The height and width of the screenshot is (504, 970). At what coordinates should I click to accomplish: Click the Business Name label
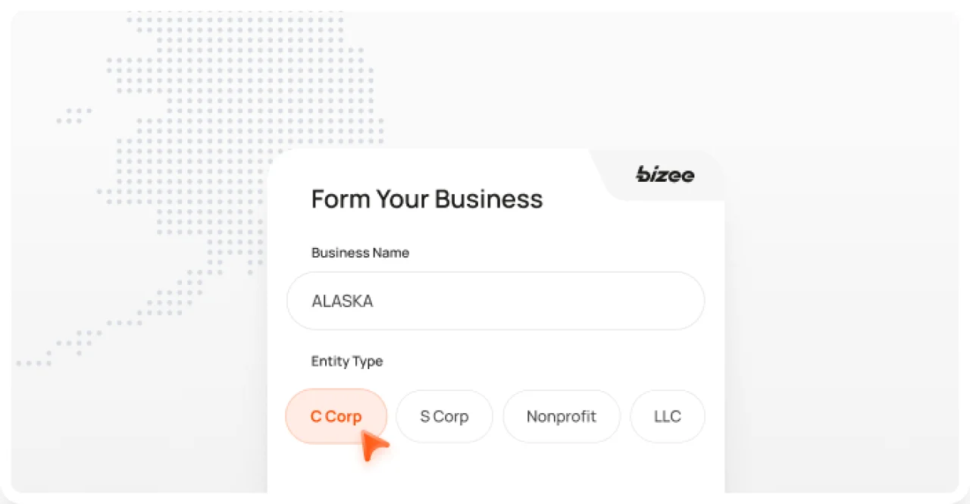(x=360, y=252)
